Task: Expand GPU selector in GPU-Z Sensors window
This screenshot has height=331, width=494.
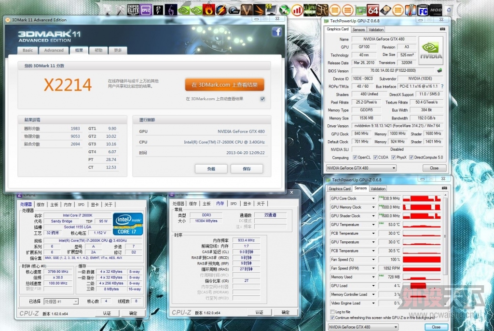Action: coord(396,327)
